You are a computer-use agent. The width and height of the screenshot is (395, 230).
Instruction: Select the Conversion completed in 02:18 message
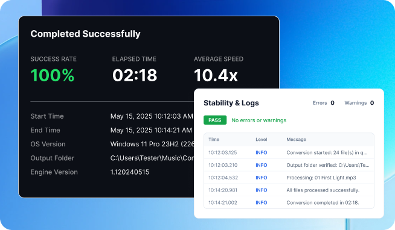click(x=323, y=203)
